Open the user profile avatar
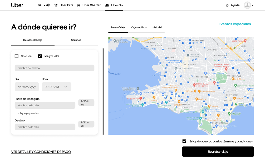This screenshot has width=265, height=165. point(247,5)
